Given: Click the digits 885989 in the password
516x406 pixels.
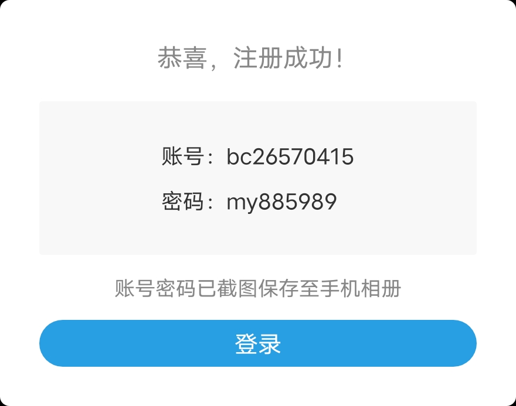Looking at the screenshot, I should point(297,201).
